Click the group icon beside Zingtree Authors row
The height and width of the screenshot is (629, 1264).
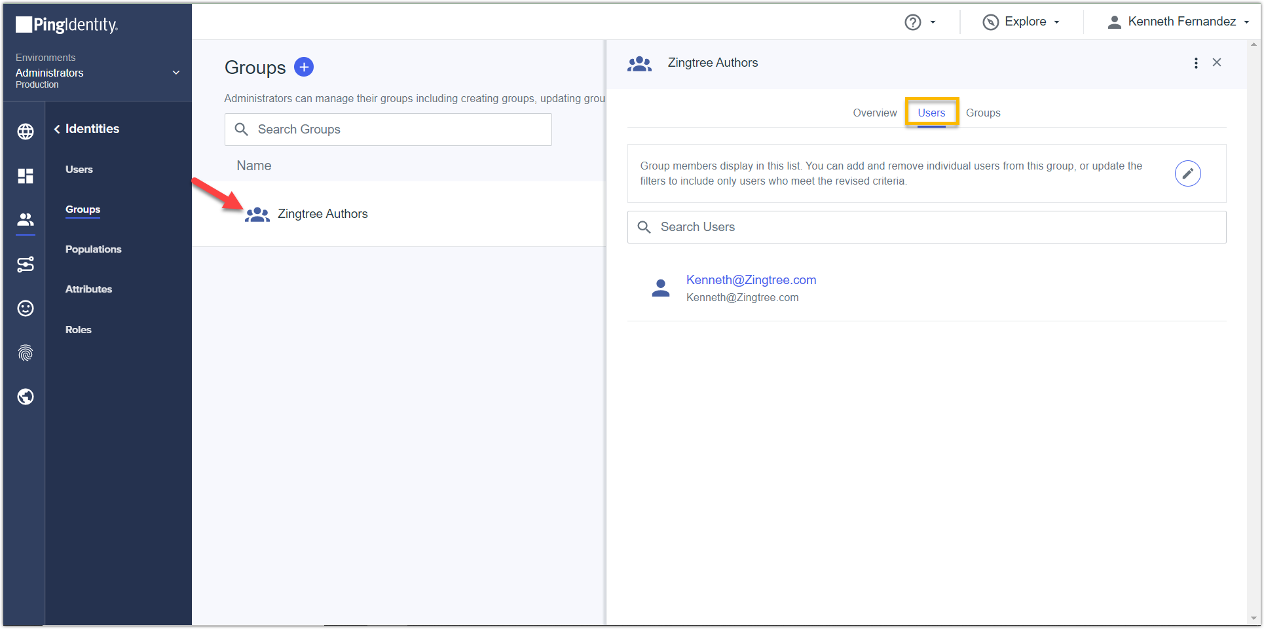click(257, 214)
